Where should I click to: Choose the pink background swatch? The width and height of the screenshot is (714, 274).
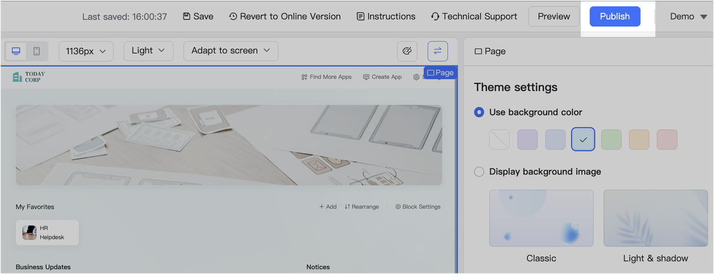coord(667,140)
